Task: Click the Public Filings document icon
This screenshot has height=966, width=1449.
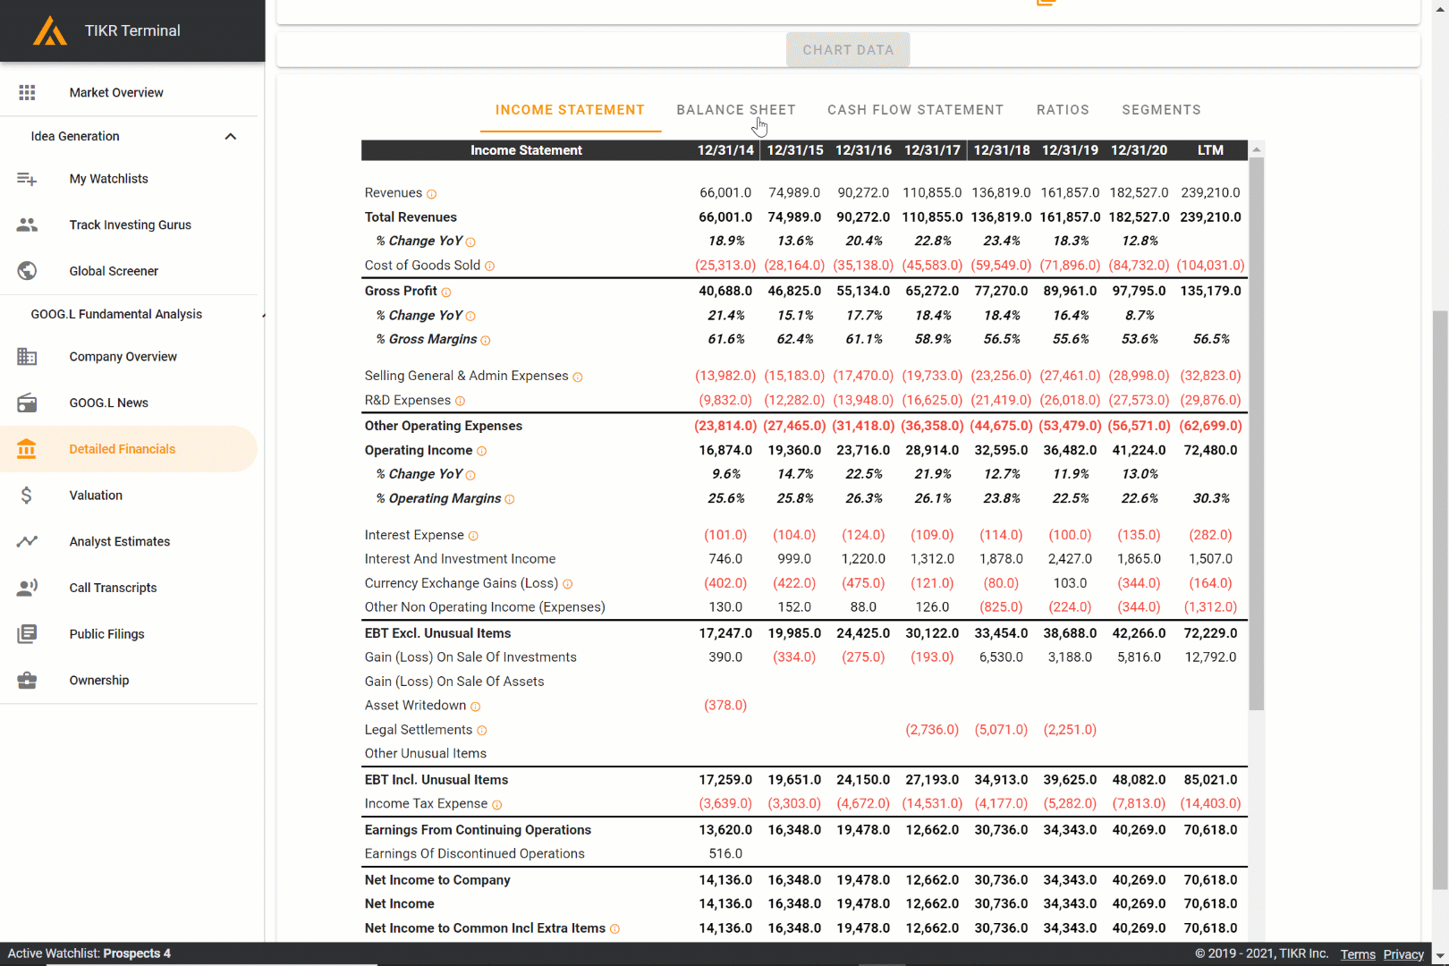Action: pyautogui.click(x=27, y=634)
